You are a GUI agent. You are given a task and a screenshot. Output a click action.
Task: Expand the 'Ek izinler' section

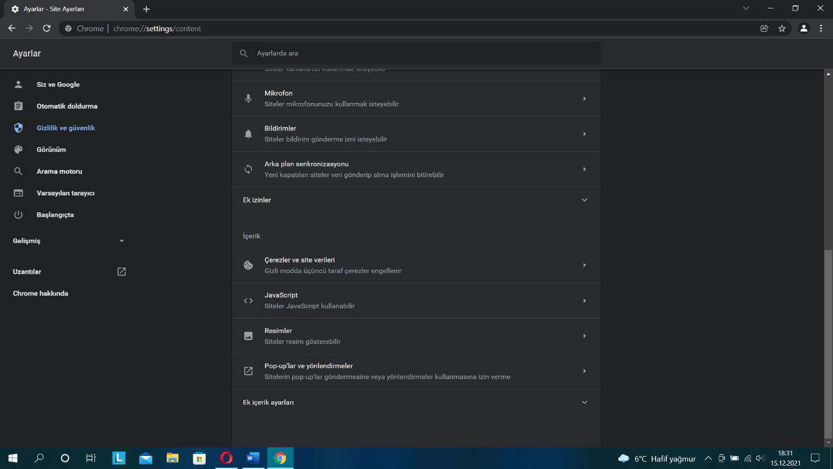(416, 200)
